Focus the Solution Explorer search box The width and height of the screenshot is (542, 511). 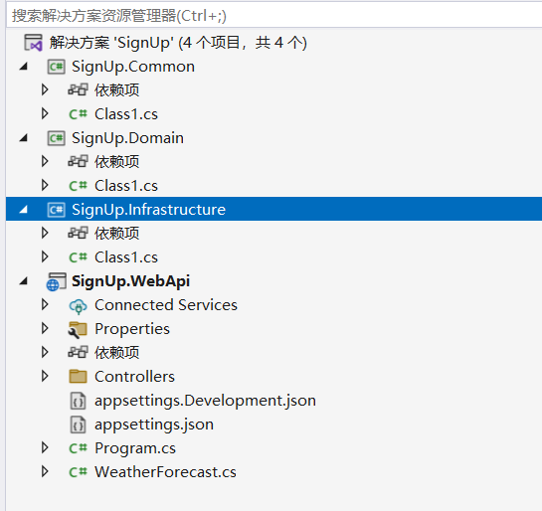pos(273,16)
